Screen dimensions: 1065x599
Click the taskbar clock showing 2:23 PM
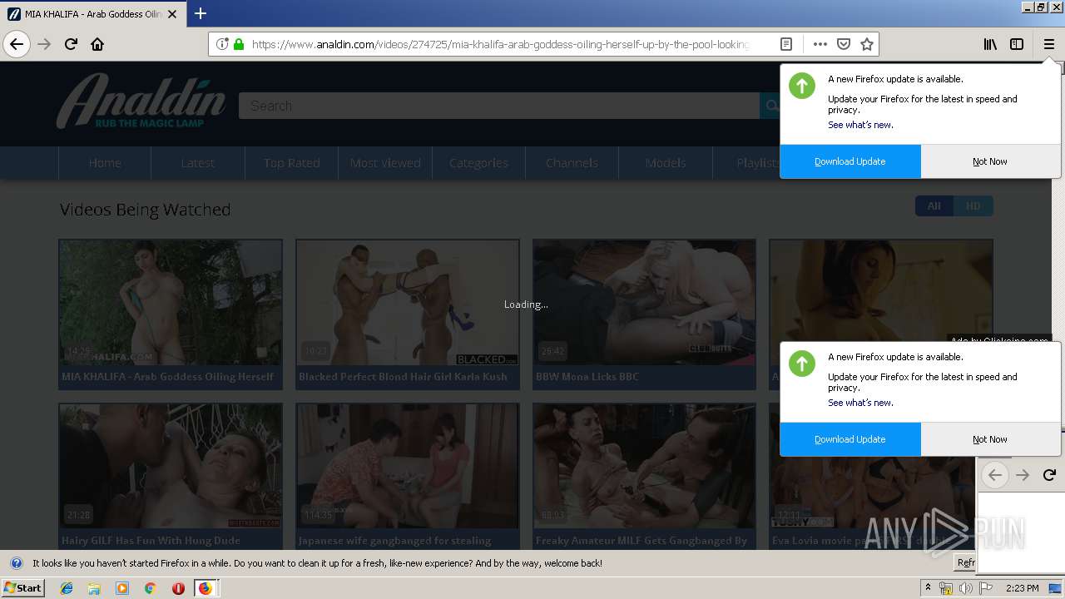click(x=1023, y=588)
